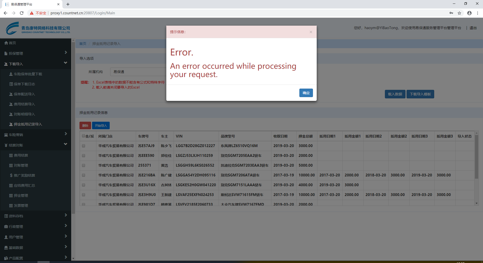Open 保单配送导入 in sidebar
The height and width of the screenshot is (263, 483).
(24, 94)
